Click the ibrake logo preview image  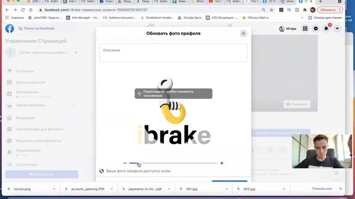[x=174, y=111]
